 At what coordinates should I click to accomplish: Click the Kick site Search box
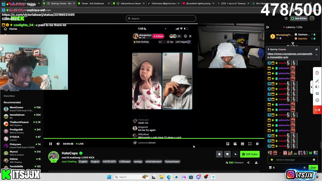161,19
